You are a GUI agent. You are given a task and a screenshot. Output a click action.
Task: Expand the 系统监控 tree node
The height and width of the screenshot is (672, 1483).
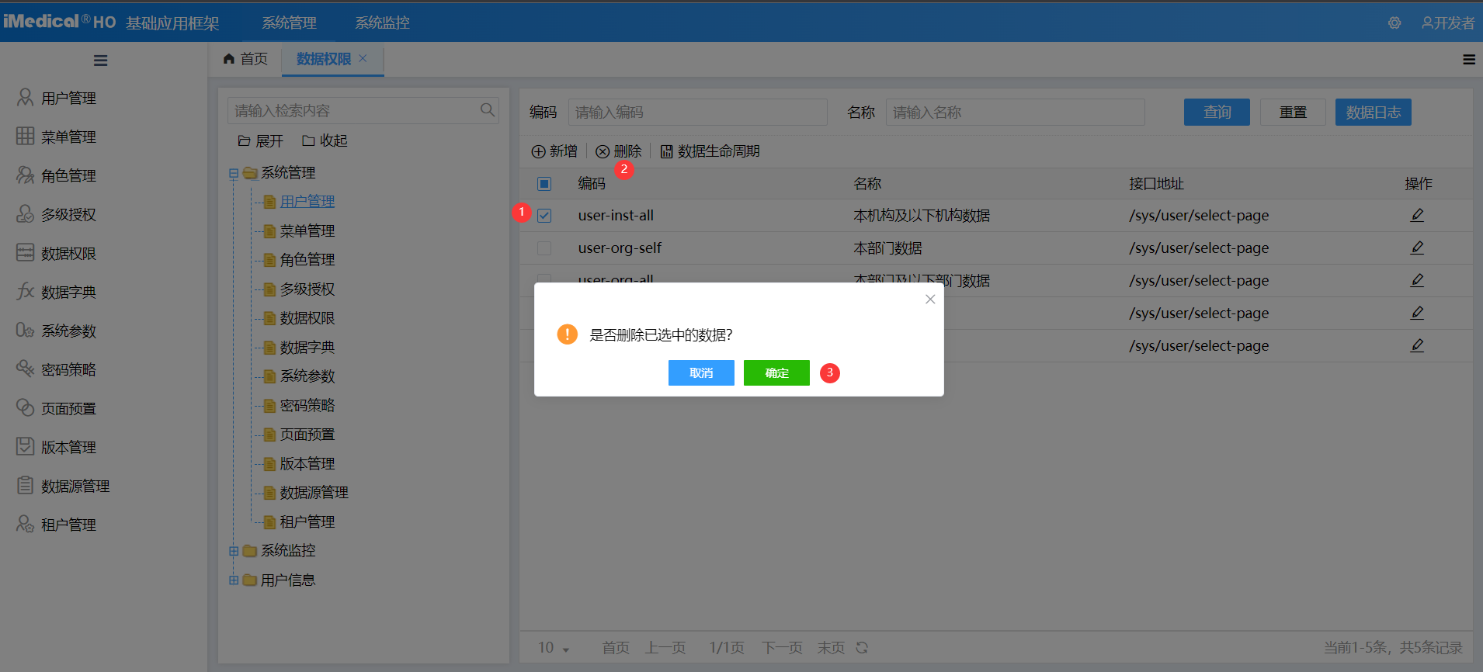click(x=234, y=551)
